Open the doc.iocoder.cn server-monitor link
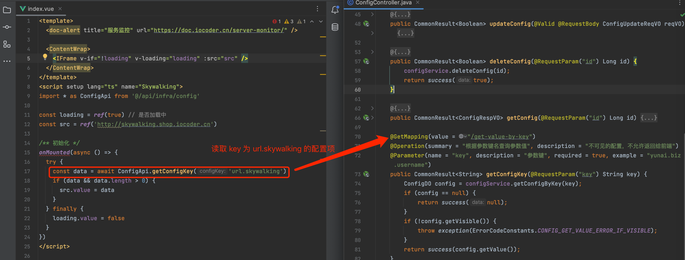Viewport: 685px width, 260px height. click(x=220, y=30)
